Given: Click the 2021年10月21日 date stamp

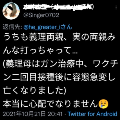Looking at the screenshot, I should coord(24,114).
